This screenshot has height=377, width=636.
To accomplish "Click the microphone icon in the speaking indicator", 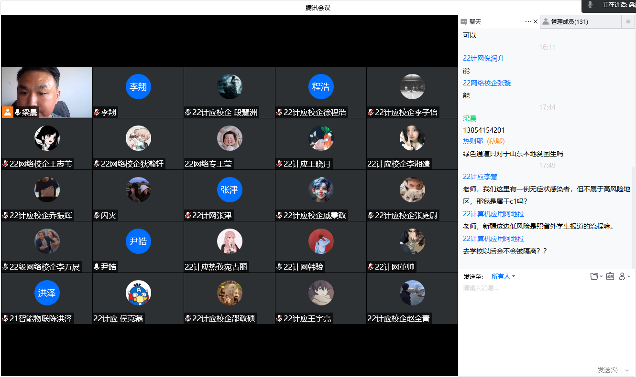I will click(590, 5).
